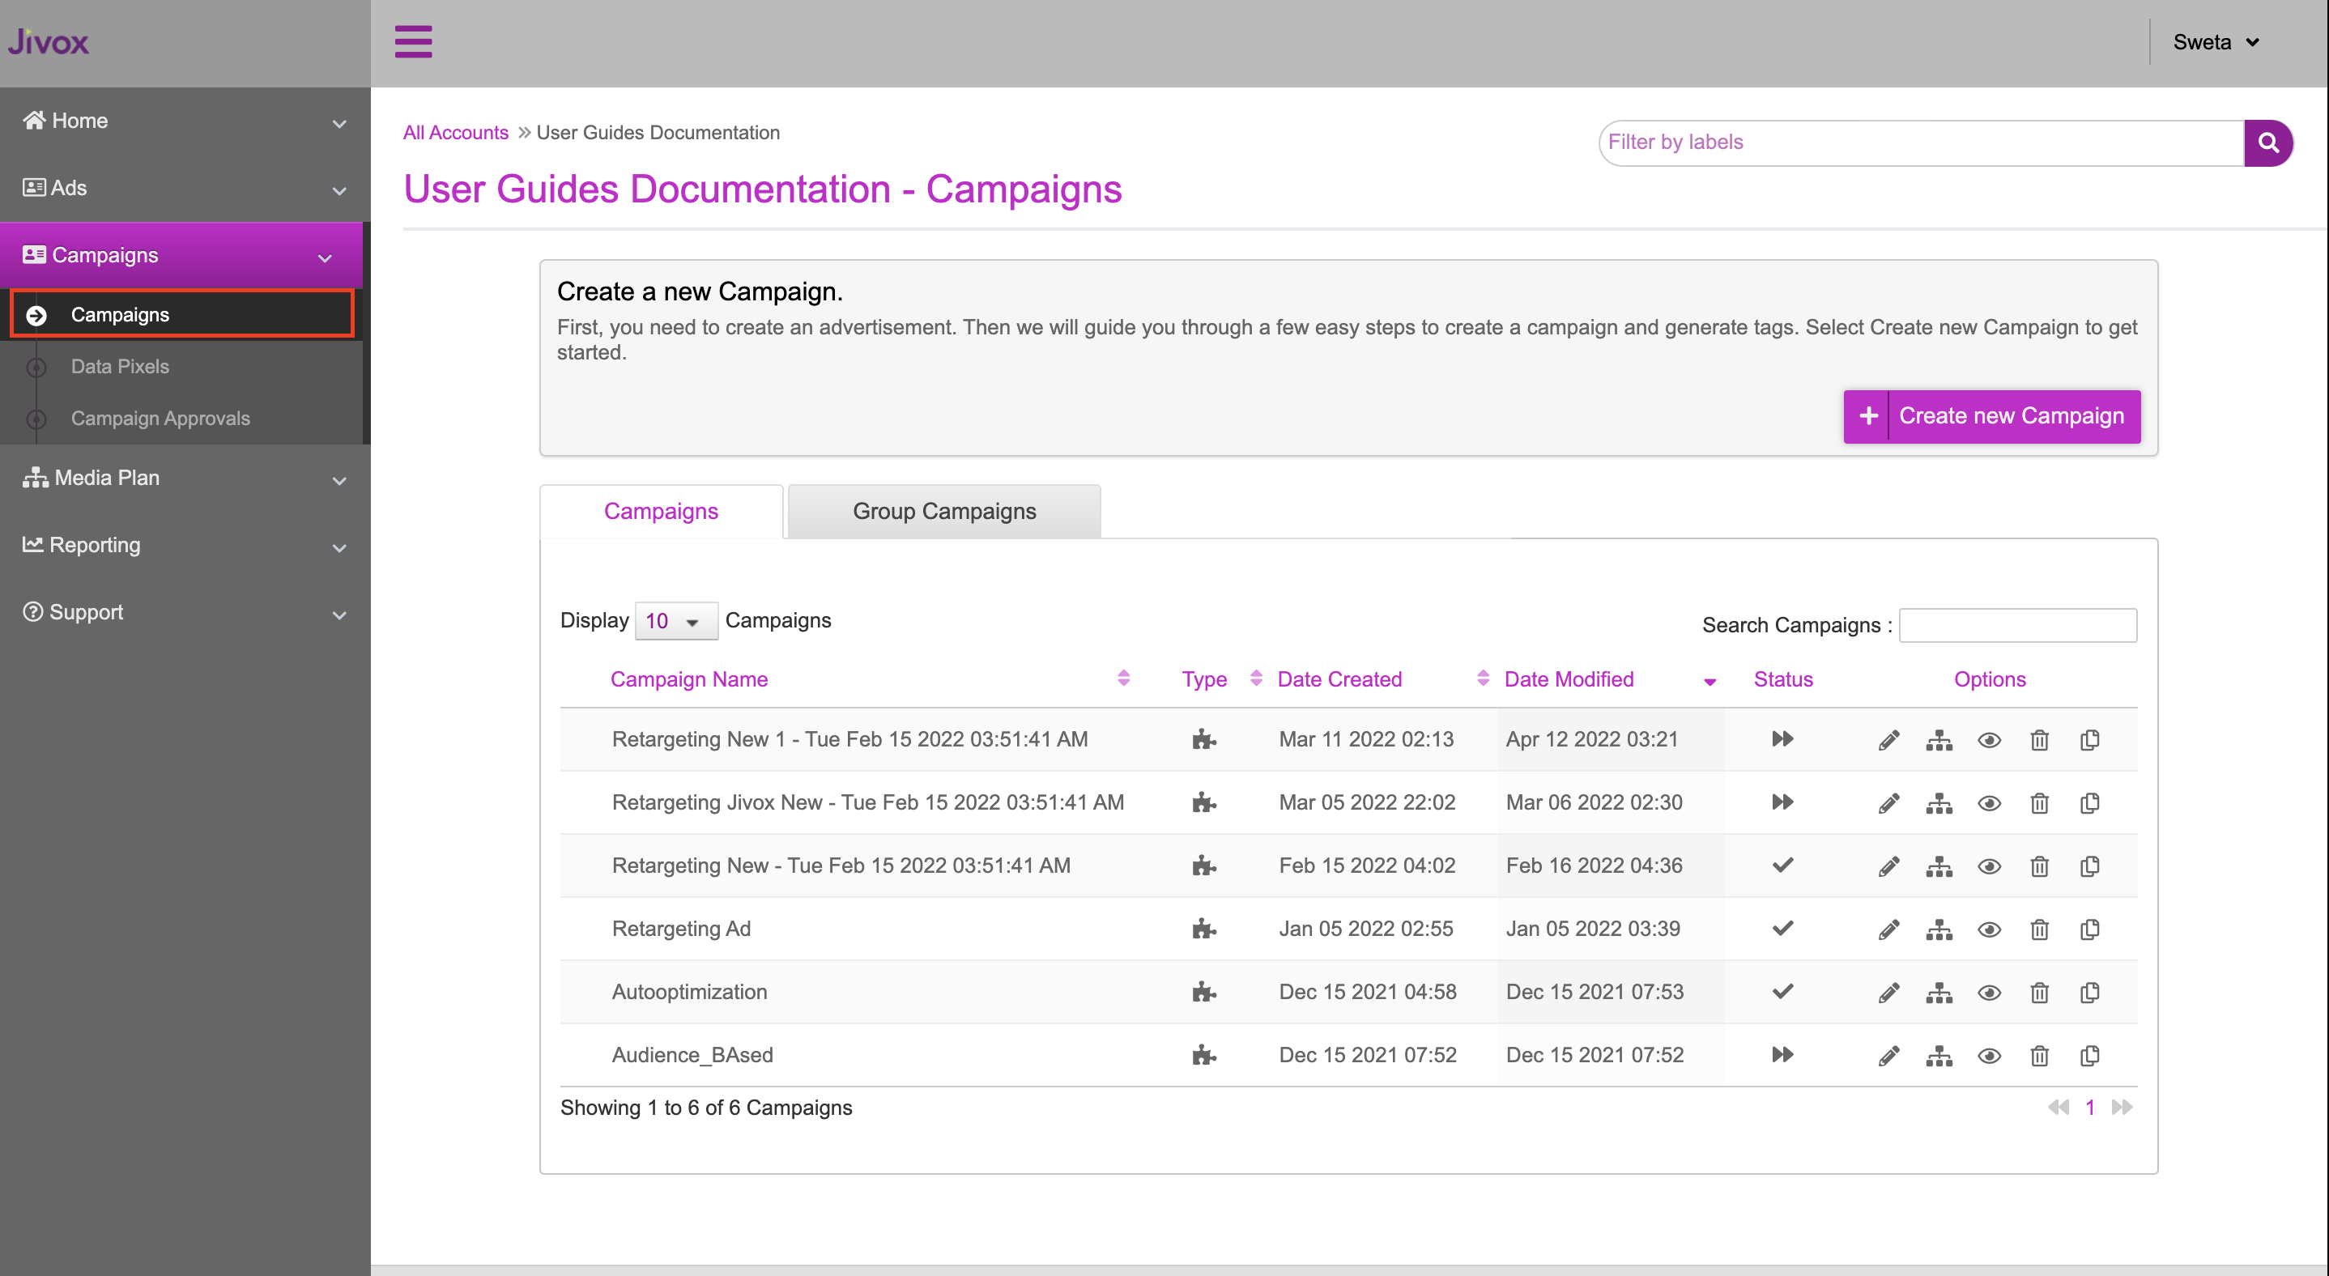Edit the Autooptimization campaign

1888,993
